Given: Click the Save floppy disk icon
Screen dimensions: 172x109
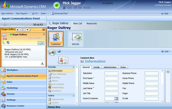Looking at the screenshot, I should click(59, 51).
